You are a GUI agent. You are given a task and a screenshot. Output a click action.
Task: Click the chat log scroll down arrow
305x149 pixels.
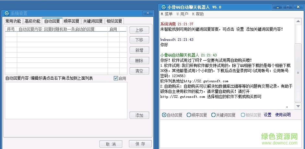(298, 106)
